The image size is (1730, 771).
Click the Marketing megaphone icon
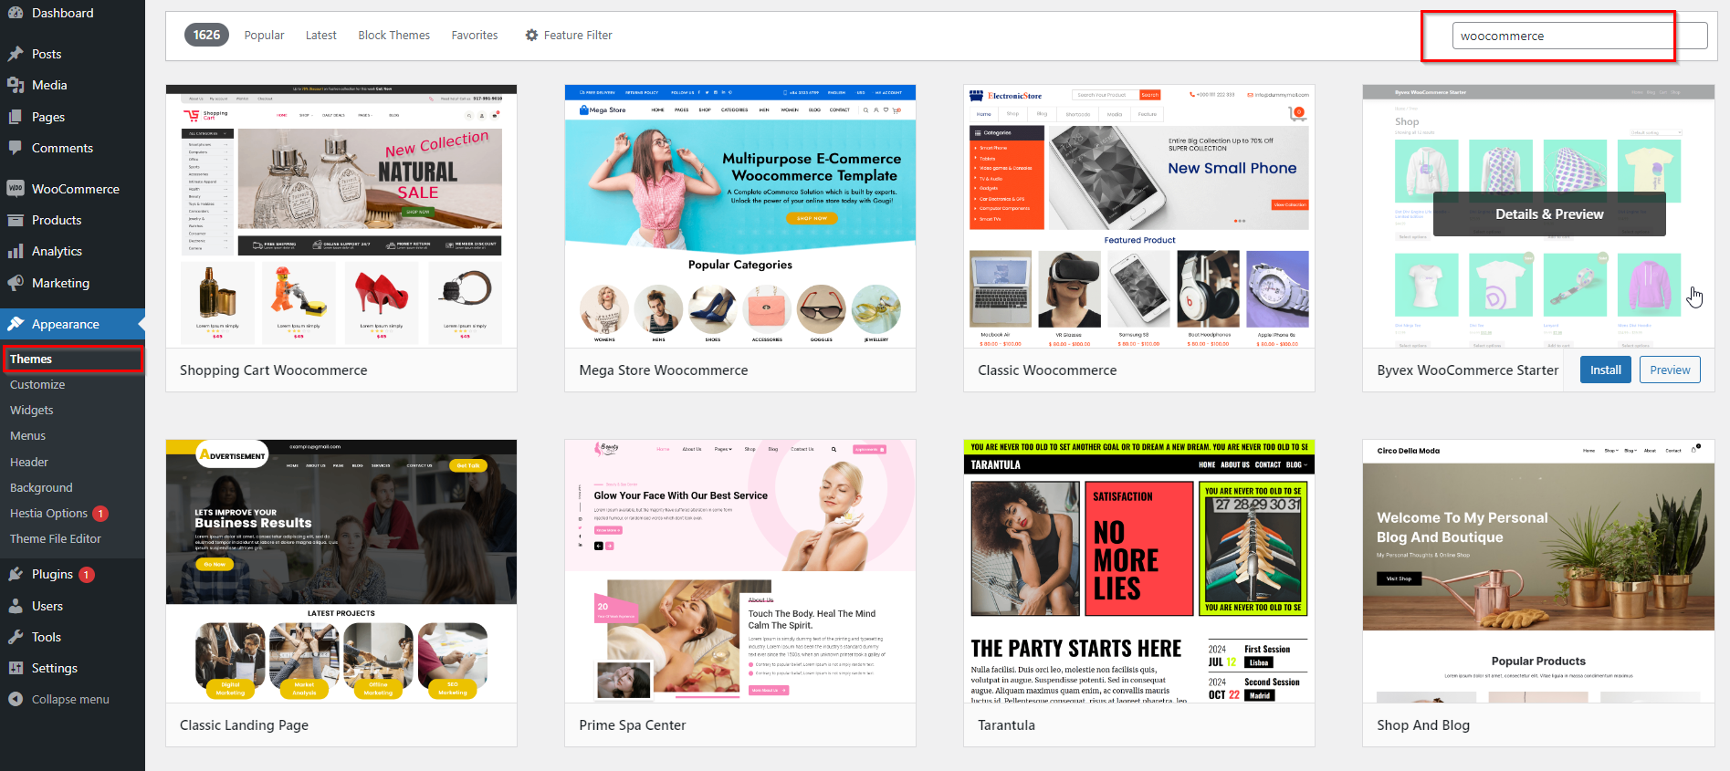tap(16, 283)
